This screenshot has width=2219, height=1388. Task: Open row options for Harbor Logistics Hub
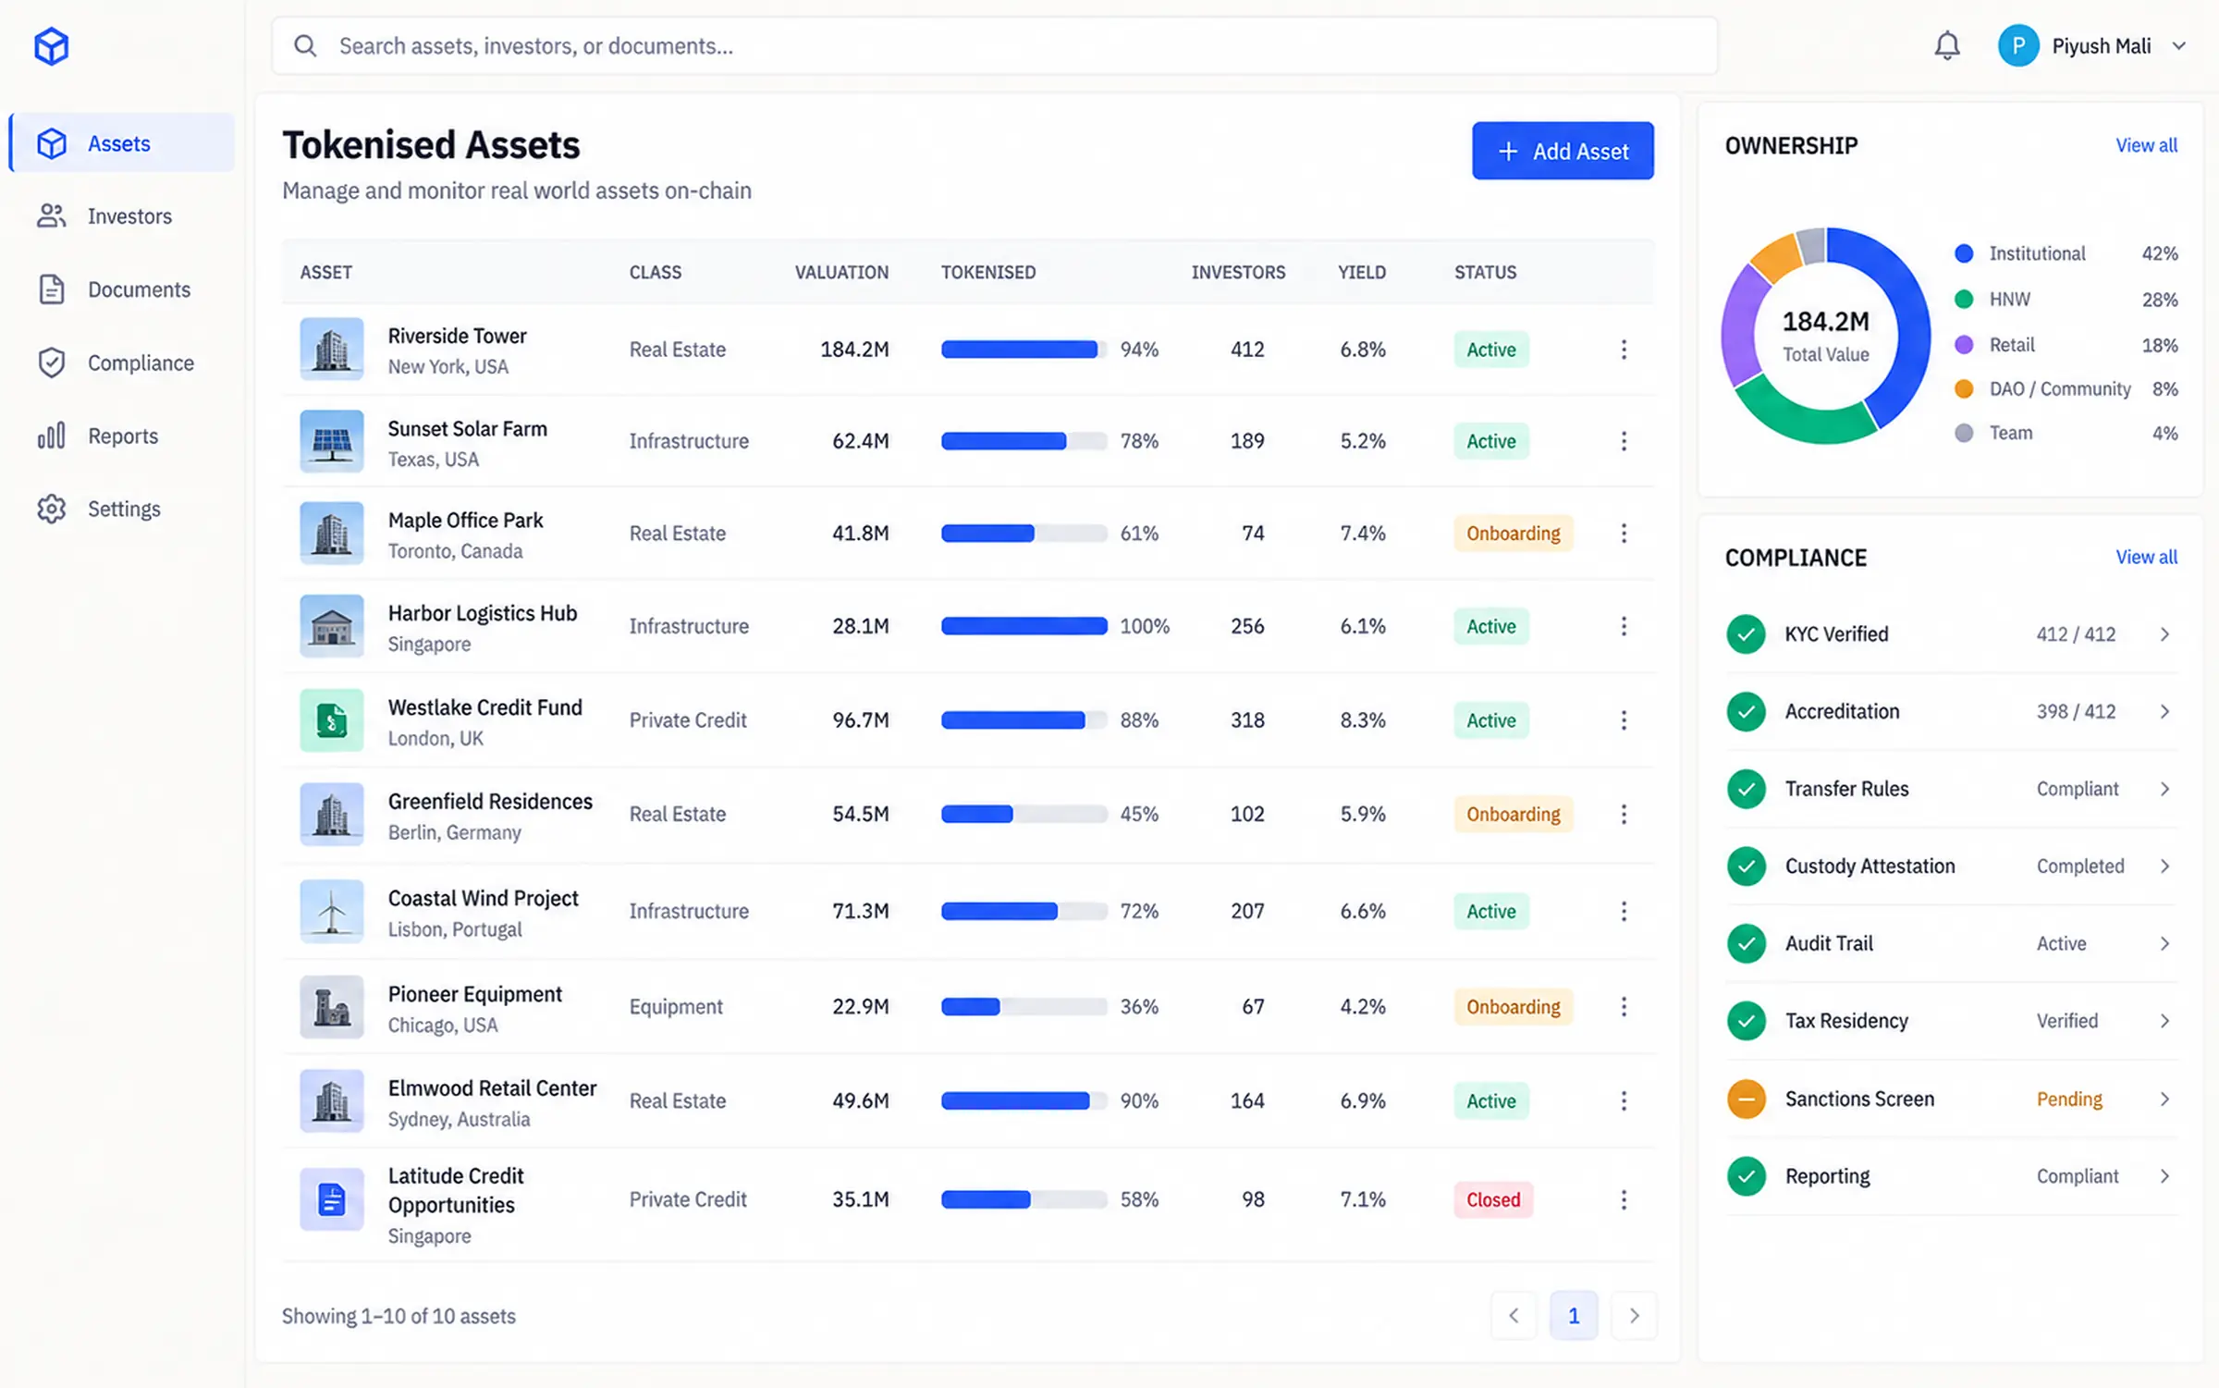click(x=1624, y=626)
